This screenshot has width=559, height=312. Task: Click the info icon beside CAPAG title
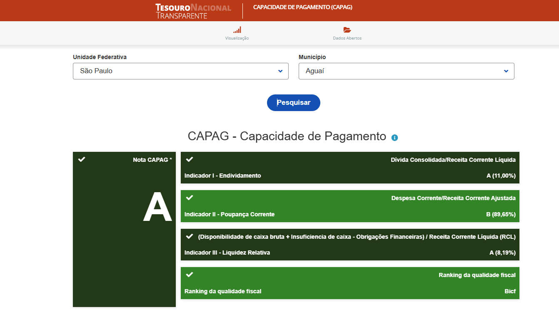pyautogui.click(x=394, y=138)
